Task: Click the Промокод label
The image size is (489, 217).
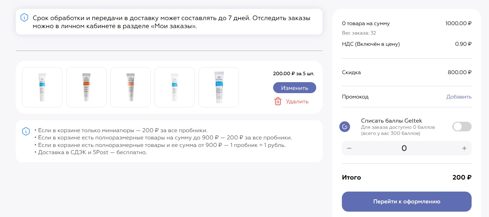Action: coord(355,97)
